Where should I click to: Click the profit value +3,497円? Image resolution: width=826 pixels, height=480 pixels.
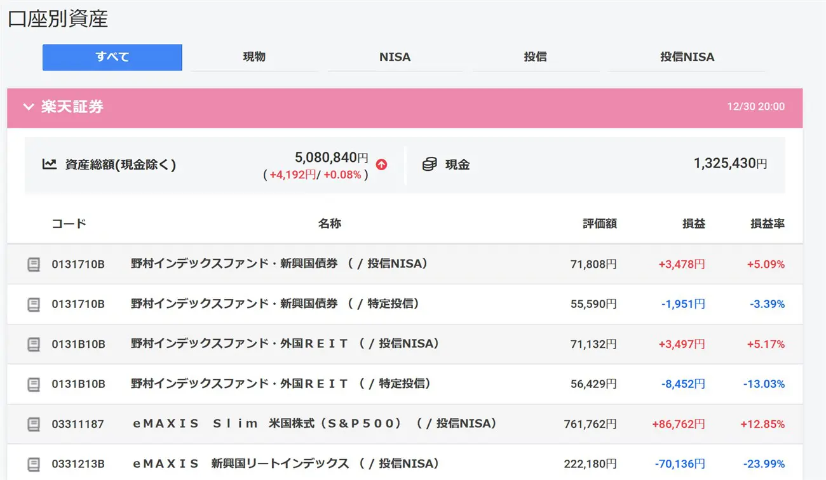pos(682,344)
